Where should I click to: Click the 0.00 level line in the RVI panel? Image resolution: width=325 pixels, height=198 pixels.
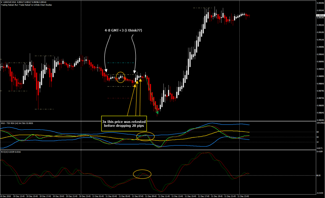(x=158, y=175)
